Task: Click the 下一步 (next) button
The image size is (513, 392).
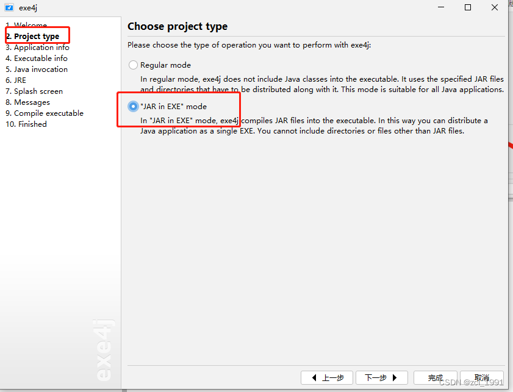Action: tap(381, 377)
